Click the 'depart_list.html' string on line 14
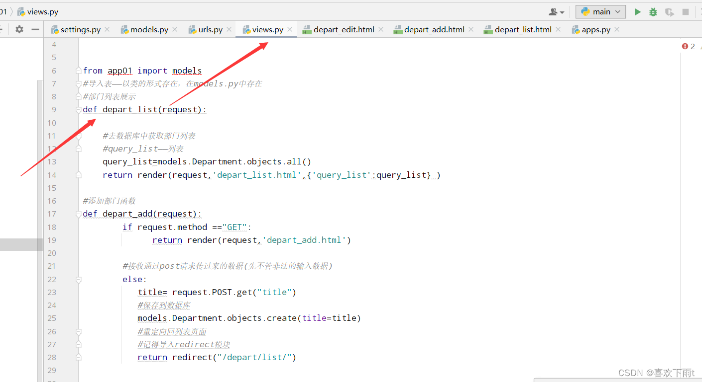 (x=257, y=175)
